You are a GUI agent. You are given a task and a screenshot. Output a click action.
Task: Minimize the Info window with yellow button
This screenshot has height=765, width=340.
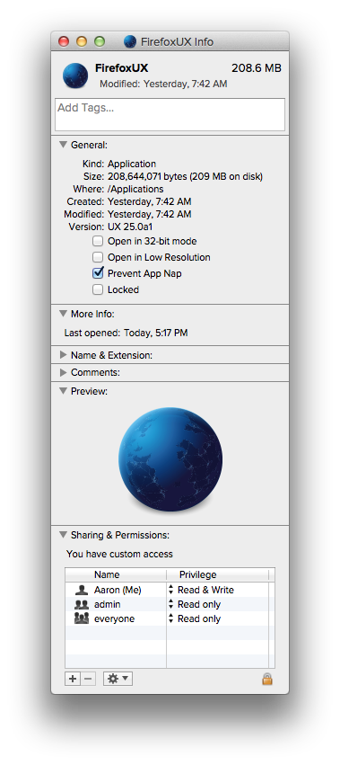coord(82,41)
